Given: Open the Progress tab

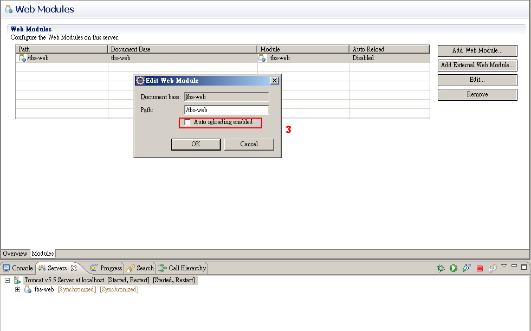Looking at the screenshot, I should pyautogui.click(x=106, y=268).
